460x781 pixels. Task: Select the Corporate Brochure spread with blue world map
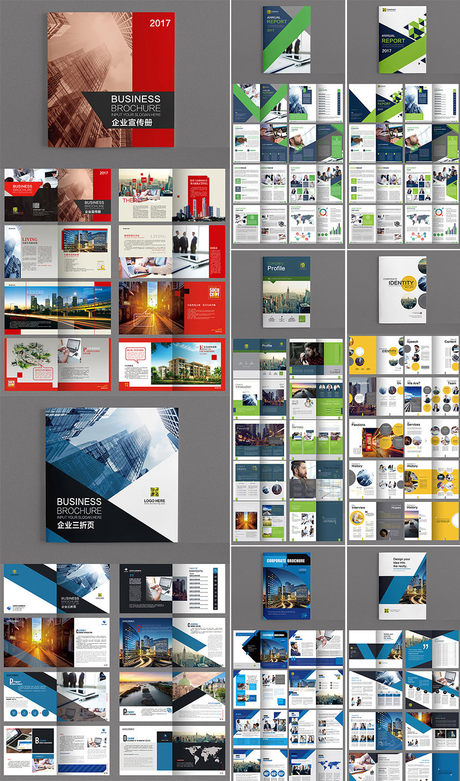(316, 765)
